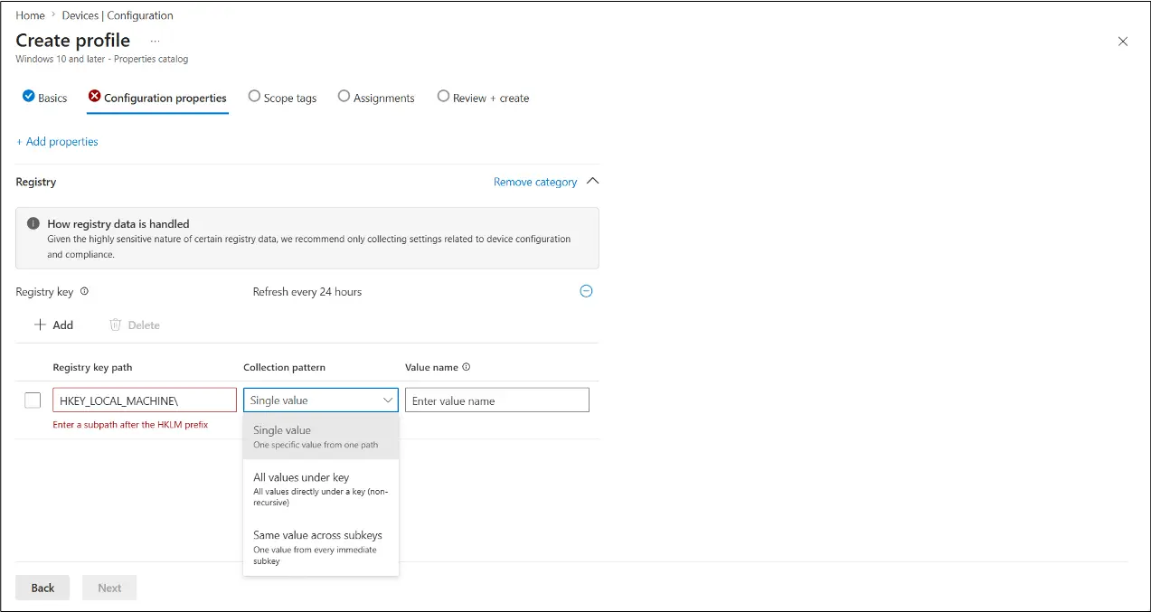This screenshot has height=612, width=1151.
Task: Click the Home breadcrumb
Action: tap(30, 15)
